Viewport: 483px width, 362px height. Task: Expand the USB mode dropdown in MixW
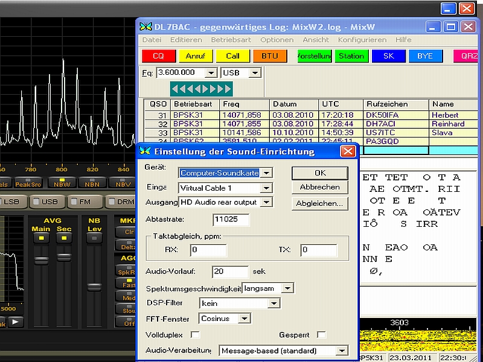[x=255, y=73]
